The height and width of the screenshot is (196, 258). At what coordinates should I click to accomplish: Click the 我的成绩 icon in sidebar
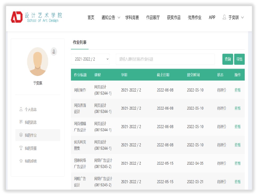point(21,161)
